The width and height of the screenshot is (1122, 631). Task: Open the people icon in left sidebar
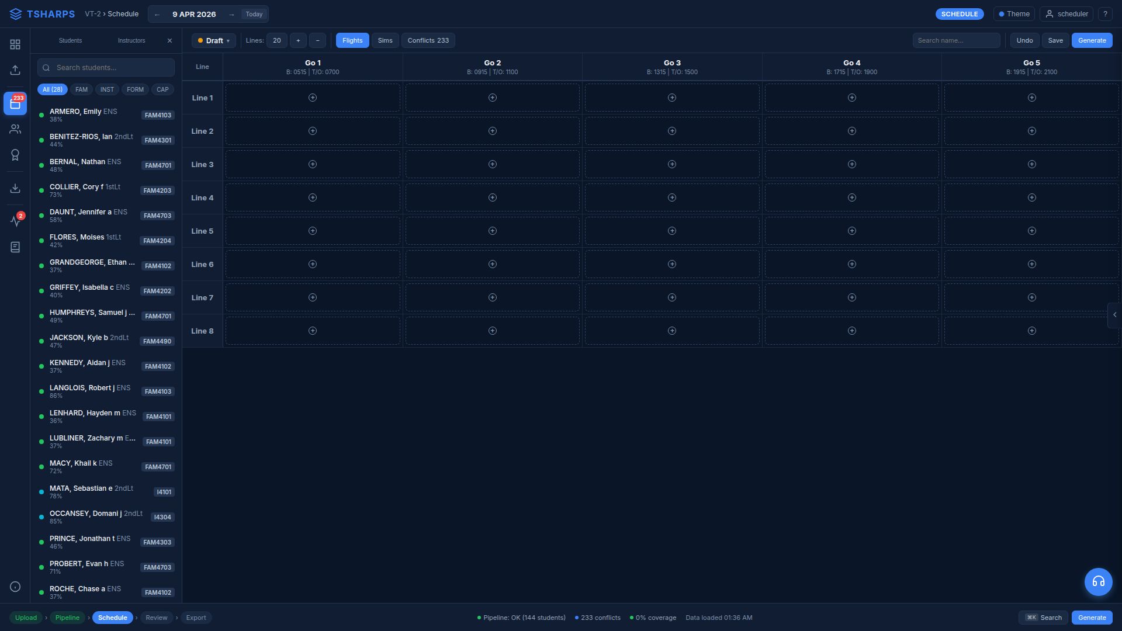[15, 129]
